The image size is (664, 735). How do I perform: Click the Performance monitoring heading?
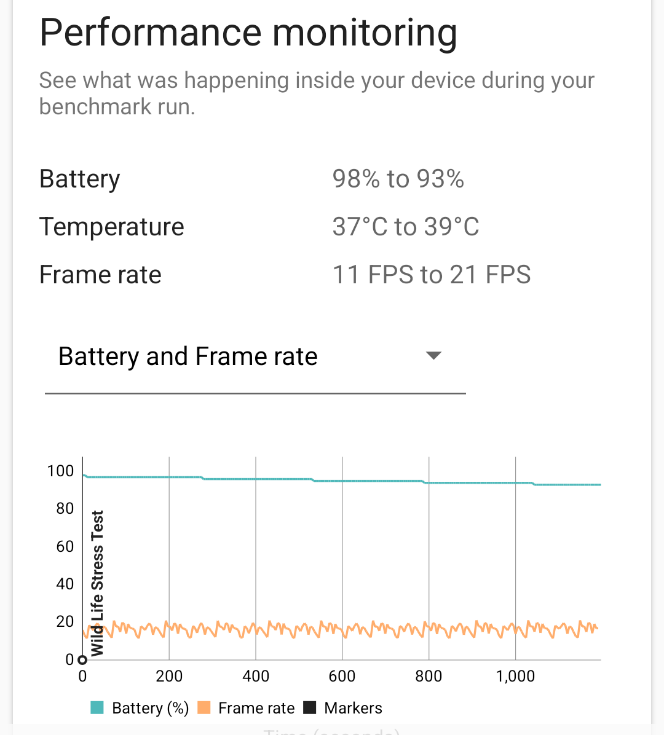(248, 33)
